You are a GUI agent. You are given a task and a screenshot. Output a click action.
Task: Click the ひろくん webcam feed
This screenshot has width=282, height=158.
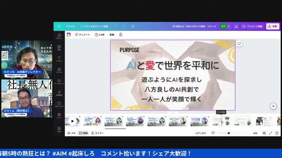pyautogui.click(x=27, y=98)
